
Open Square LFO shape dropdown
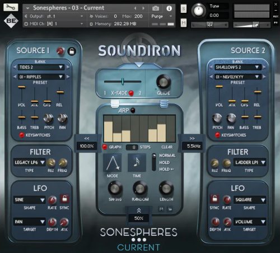point(250,200)
